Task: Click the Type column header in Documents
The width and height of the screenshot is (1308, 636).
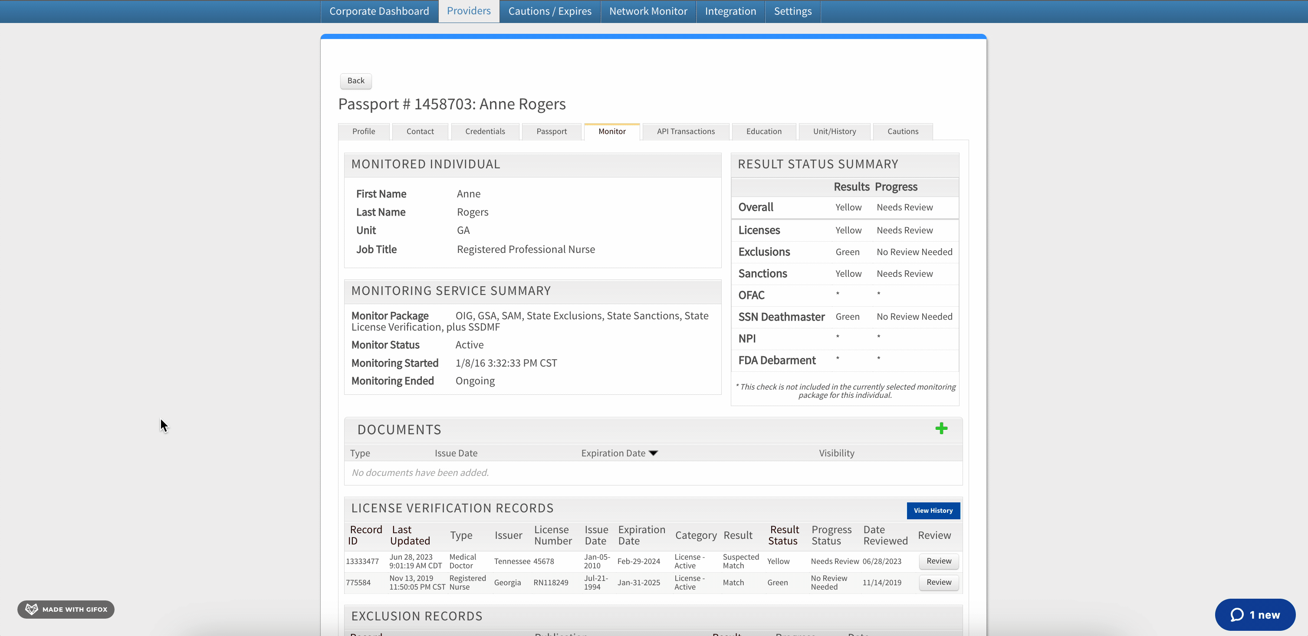Action: pos(359,453)
